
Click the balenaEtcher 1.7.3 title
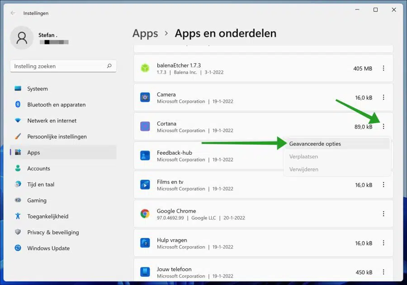[179, 66]
